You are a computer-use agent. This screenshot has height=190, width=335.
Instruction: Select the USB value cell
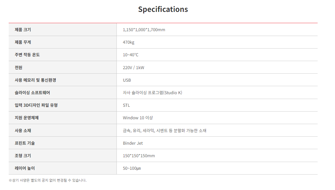click(127, 80)
